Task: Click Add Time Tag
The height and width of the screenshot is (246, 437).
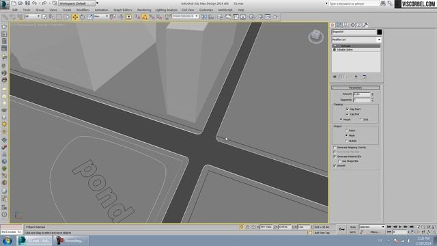Action: [322, 232]
